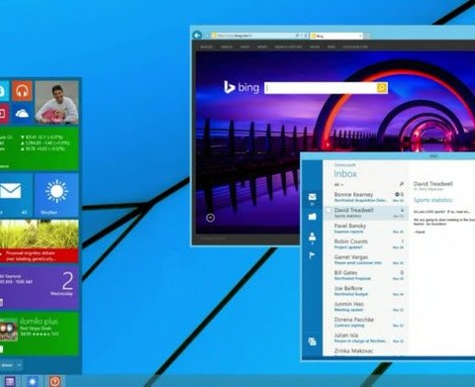Screen dimensions: 475x387
Task: Go back with browser back arrow
Action: (197, 35)
